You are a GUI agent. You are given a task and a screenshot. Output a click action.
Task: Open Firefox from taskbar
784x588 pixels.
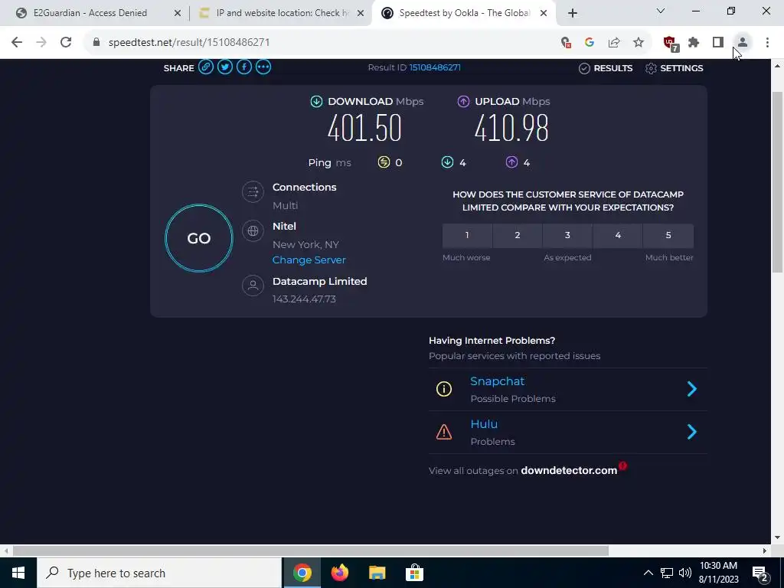point(339,573)
